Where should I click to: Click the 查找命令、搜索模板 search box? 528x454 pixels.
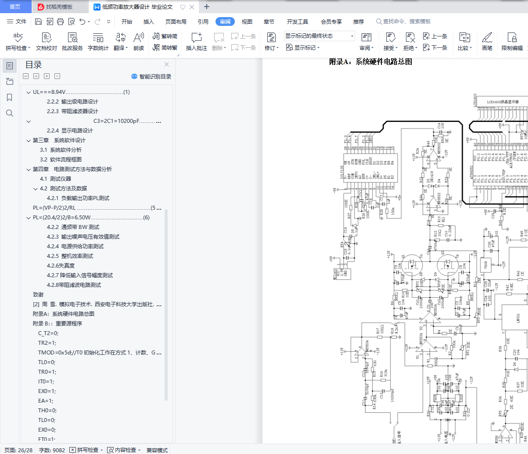(404, 21)
